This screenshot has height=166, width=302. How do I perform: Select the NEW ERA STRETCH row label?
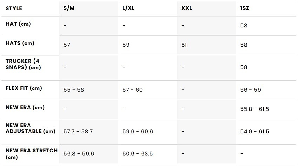pos(32,154)
